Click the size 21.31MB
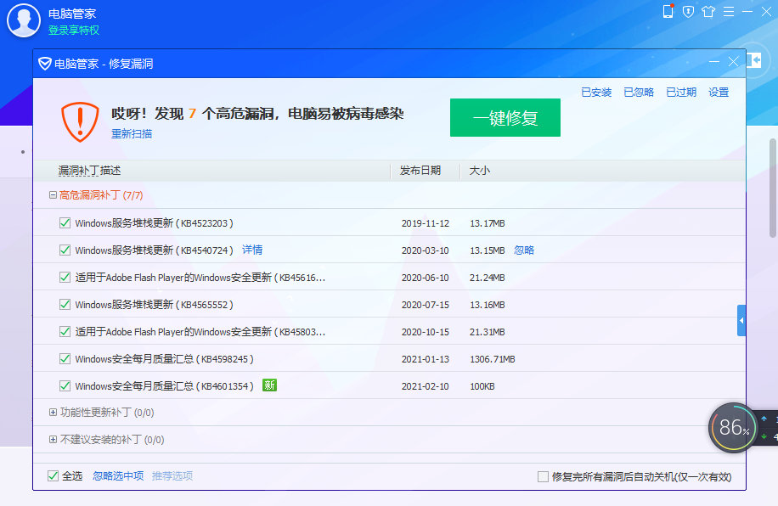The height and width of the screenshot is (506, 778). 487,332
